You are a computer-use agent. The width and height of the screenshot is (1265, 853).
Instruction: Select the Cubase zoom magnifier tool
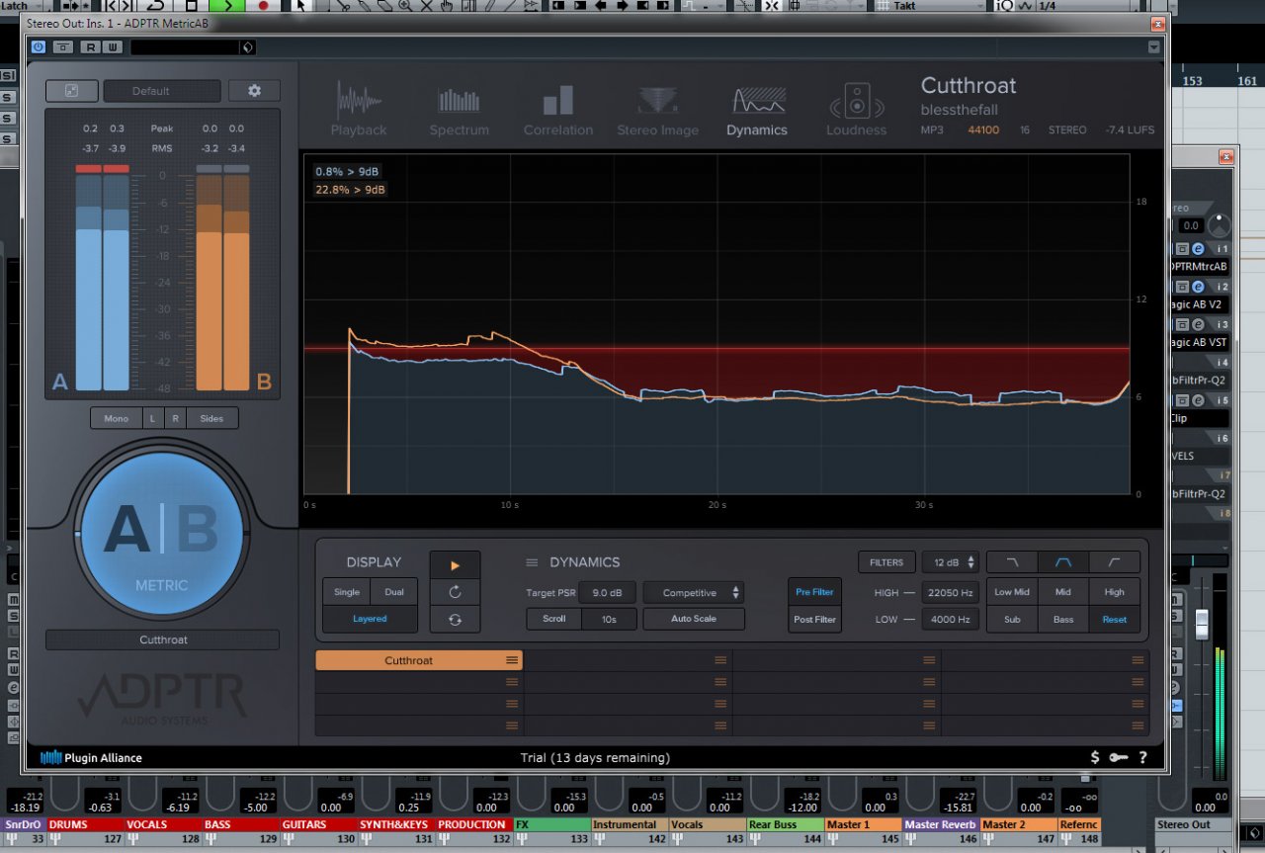pyautogui.click(x=405, y=5)
